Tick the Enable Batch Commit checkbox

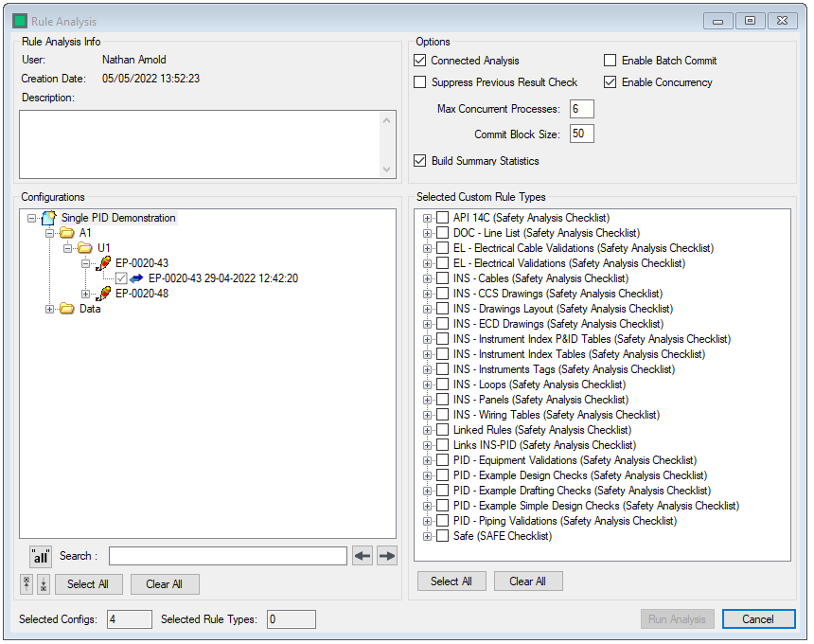(x=610, y=61)
